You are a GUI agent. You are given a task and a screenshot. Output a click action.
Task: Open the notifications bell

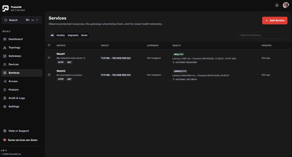click(x=277, y=5)
